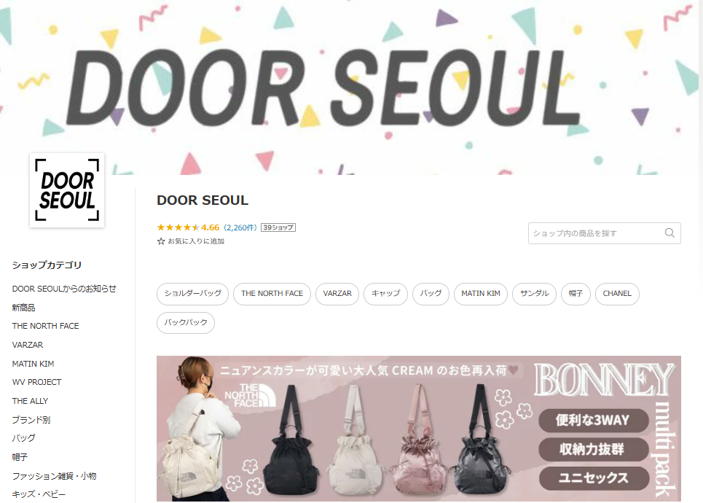Select THE NORTH FACE tag pill
Screen dimensions: 703x503
[x=272, y=294]
